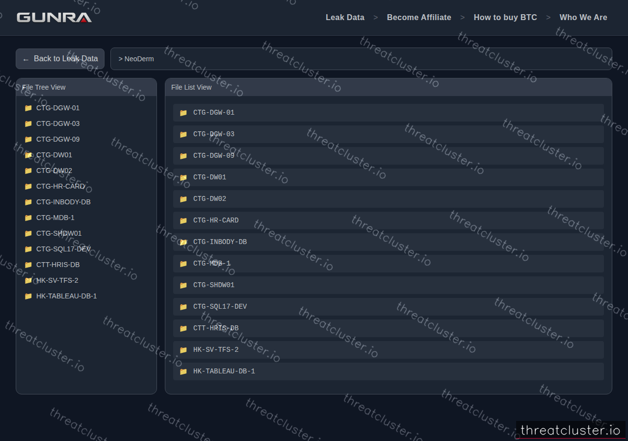Click CTG-DGW-09 folder icon in file list

tap(183, 156)
